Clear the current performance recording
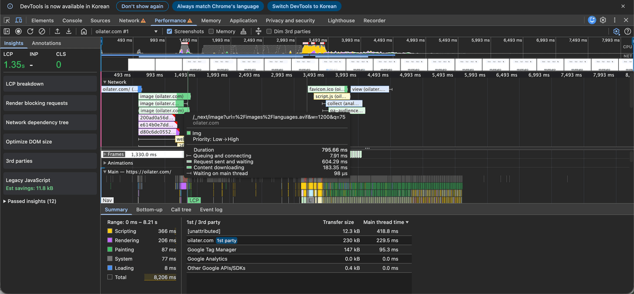 [x=42, y=31]
